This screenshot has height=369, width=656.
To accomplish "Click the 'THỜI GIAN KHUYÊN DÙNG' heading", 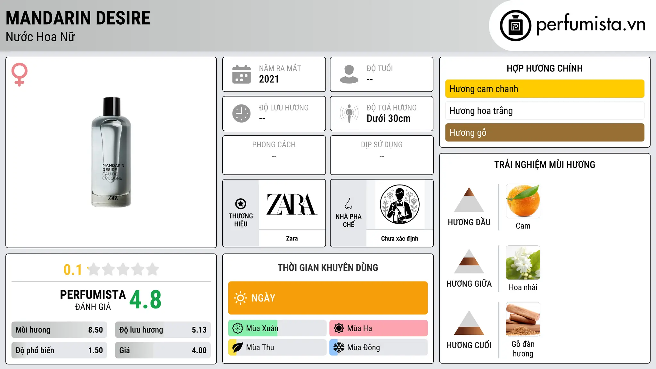I will point(328,267).
